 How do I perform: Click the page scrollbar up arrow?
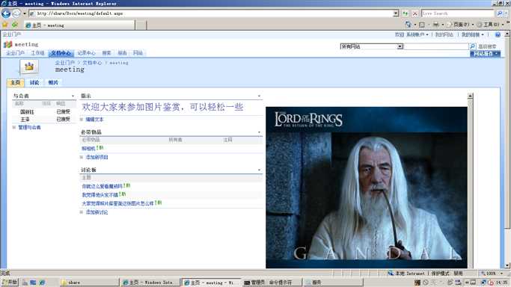[x=507, y=34]
